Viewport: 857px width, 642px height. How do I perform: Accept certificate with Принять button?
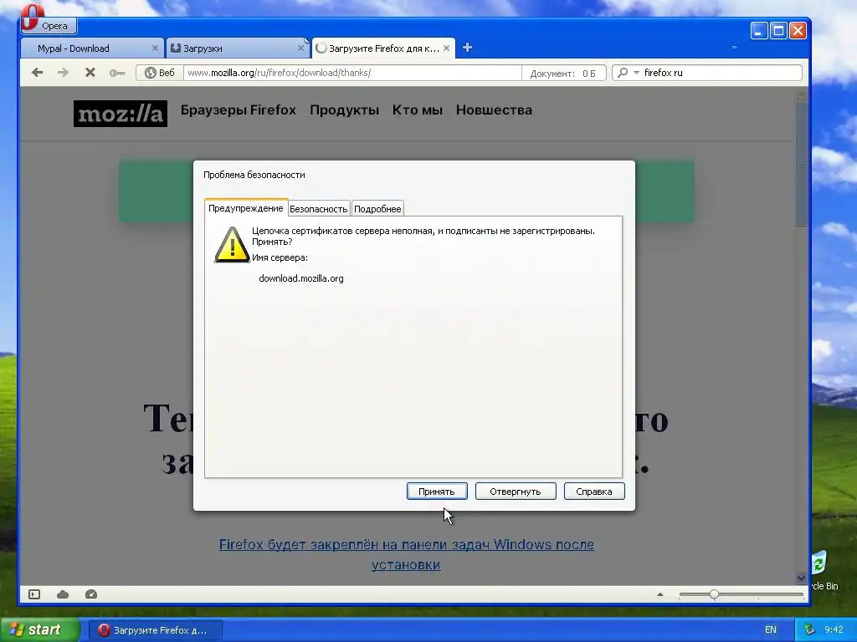point(437,492)
